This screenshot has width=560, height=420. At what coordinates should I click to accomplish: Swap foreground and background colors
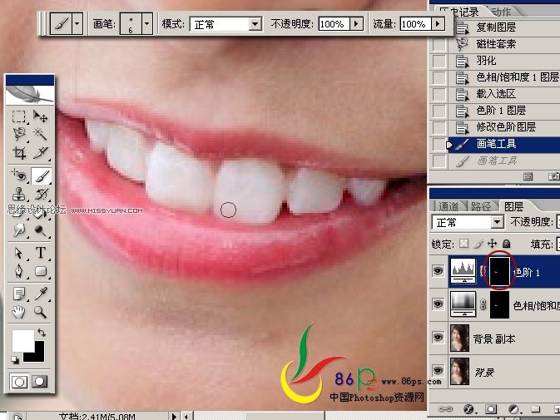click(42, 333)
